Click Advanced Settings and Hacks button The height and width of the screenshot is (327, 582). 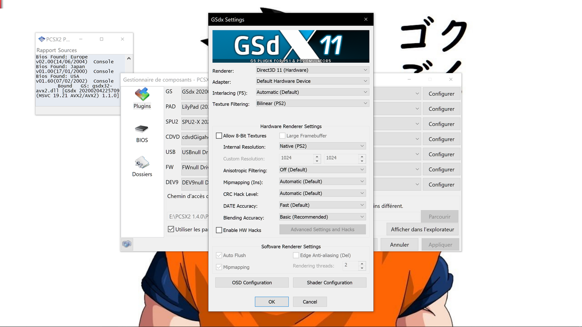(322, 229)
